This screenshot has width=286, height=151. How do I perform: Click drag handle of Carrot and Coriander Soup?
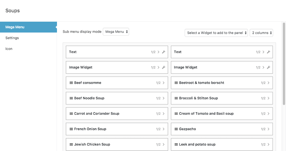click(x=71, y=114)
